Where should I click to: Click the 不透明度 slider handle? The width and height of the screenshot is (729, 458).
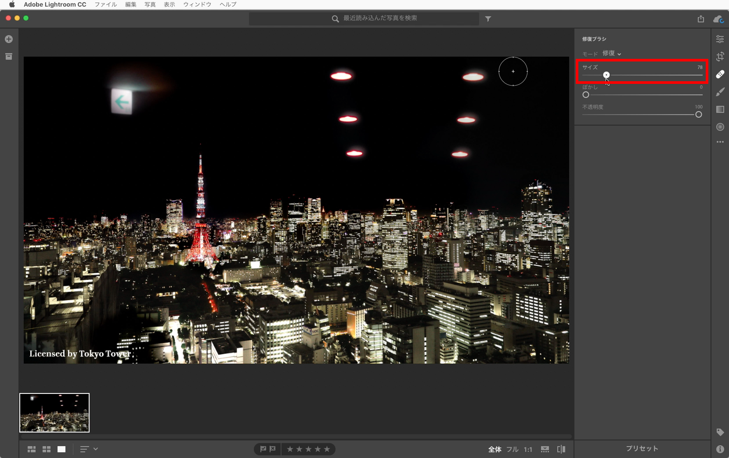(x=699, y=115)
